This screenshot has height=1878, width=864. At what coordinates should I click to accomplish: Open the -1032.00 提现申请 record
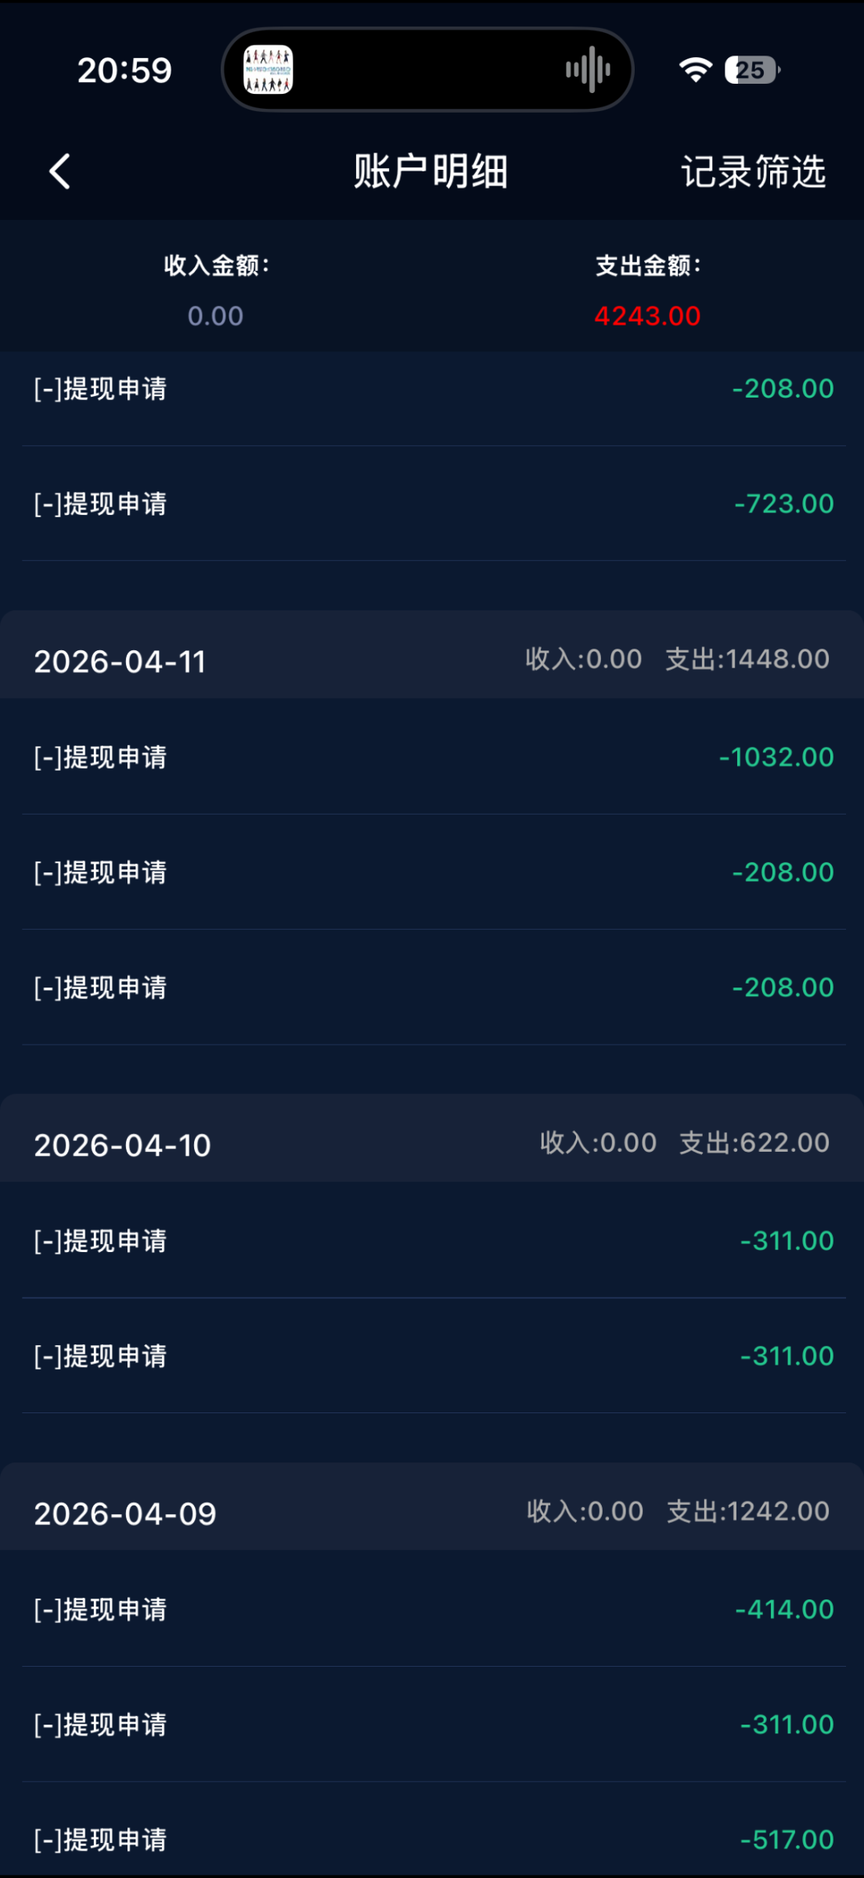[432, 757]
